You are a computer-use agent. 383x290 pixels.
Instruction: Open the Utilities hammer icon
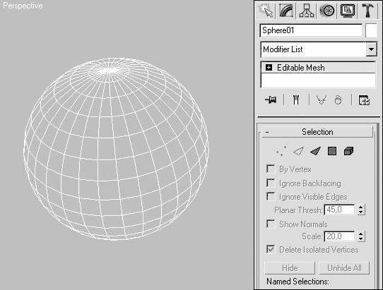368,11
